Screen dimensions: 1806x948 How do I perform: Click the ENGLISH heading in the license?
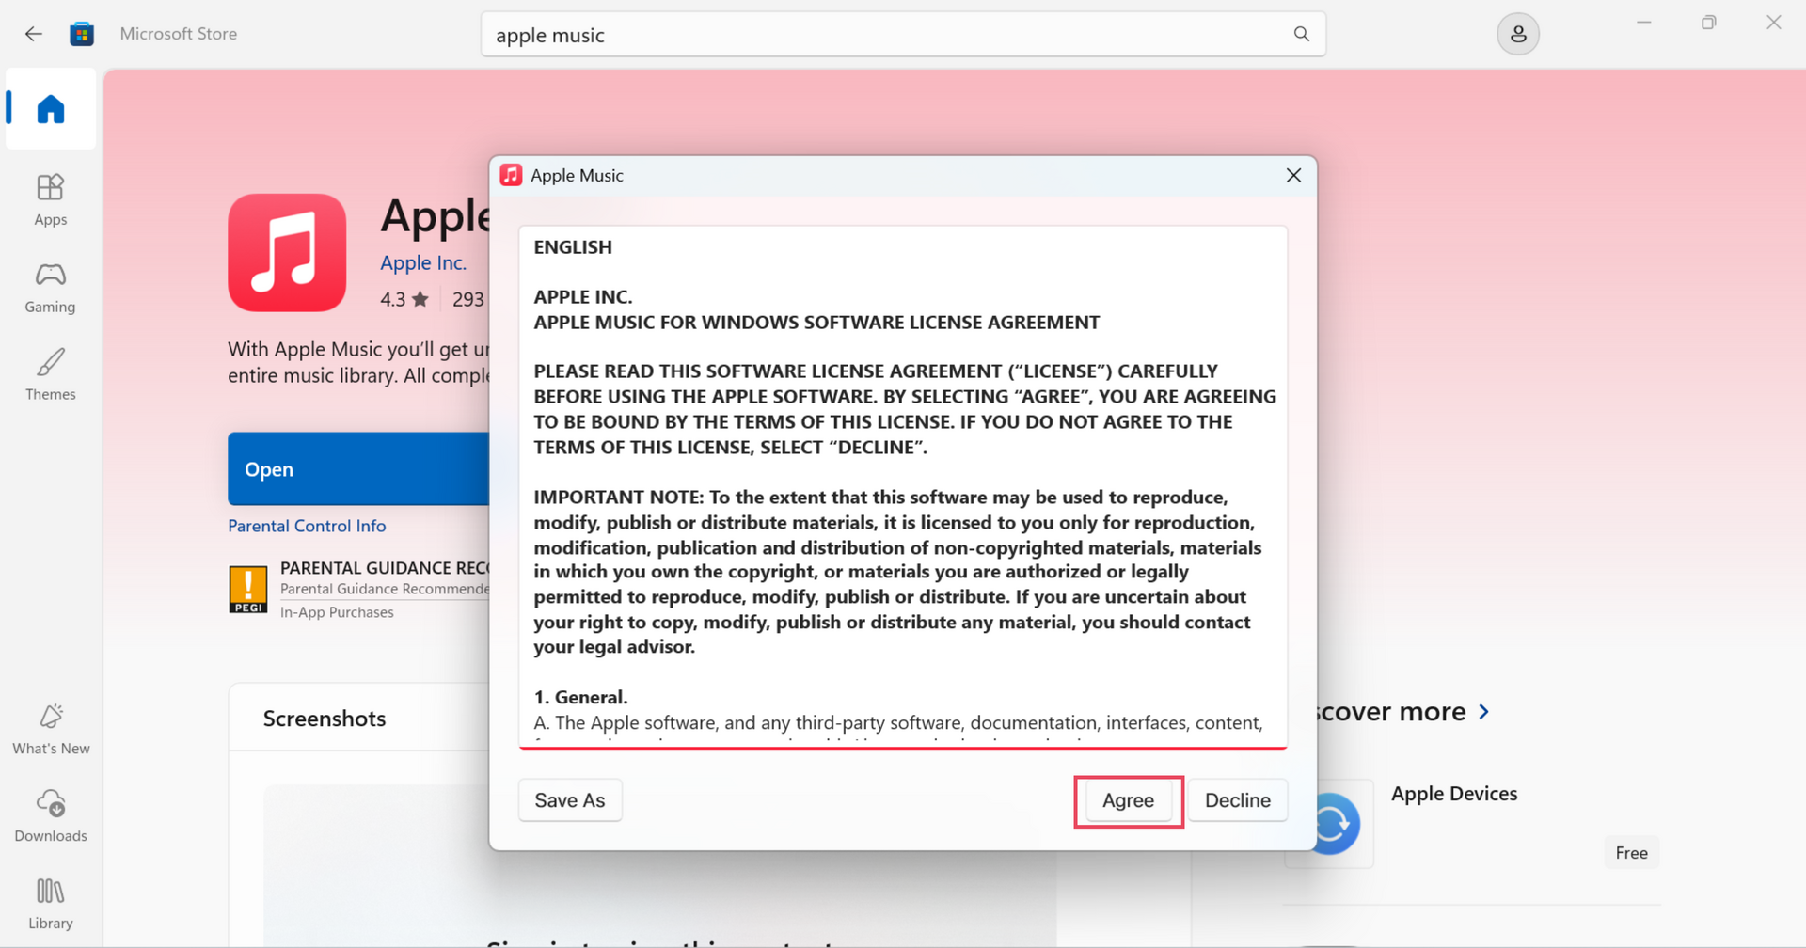[573, 247]
